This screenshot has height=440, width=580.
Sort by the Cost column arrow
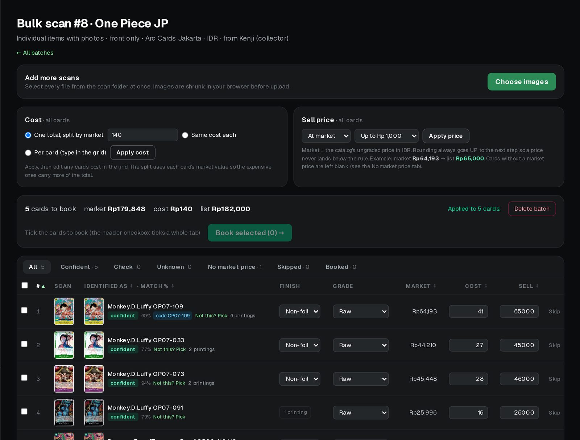(x=486, y=286)
